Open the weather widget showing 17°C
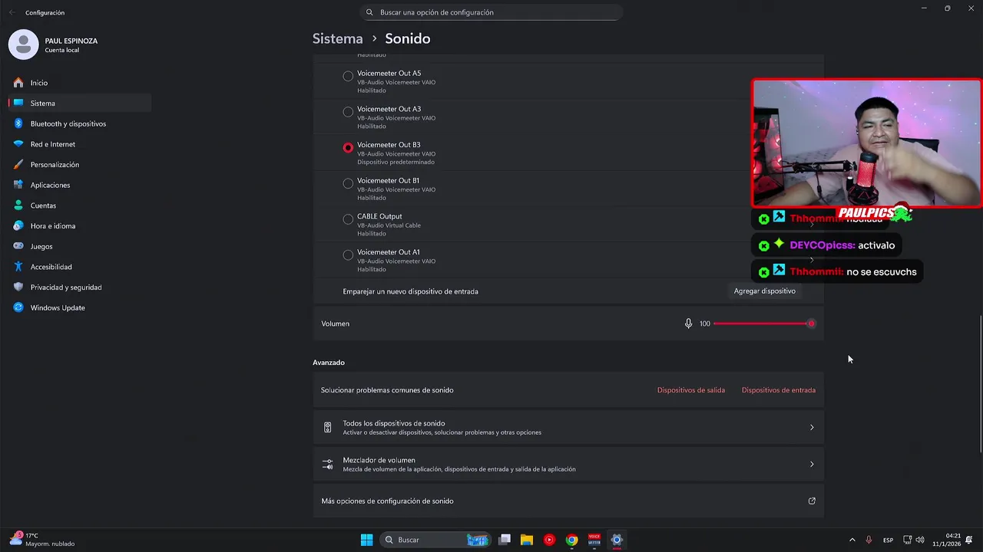This screenshot has width=983, height=552. (x=43, y=540)
